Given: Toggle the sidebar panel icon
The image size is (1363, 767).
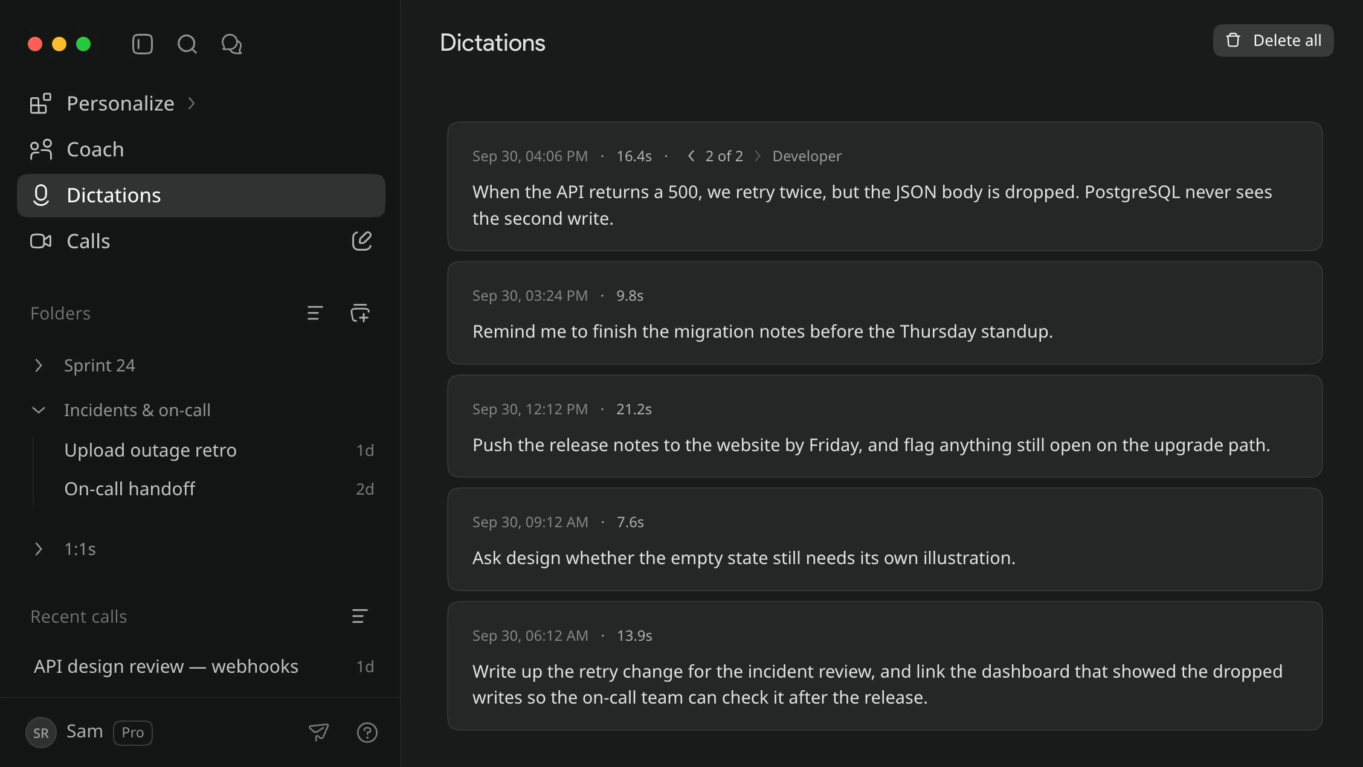Looking at the screenshot, I should coord(142,44).
